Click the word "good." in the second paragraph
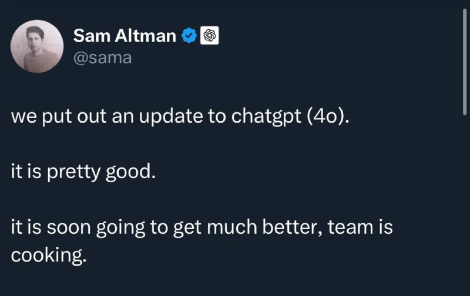The height and width of the screenshot is (296, 470). pyautogui.click(x=130, y=172)
